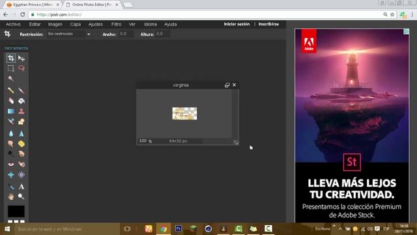
Task: Select the Pencil tool
Action: click(x=11, y=91)
